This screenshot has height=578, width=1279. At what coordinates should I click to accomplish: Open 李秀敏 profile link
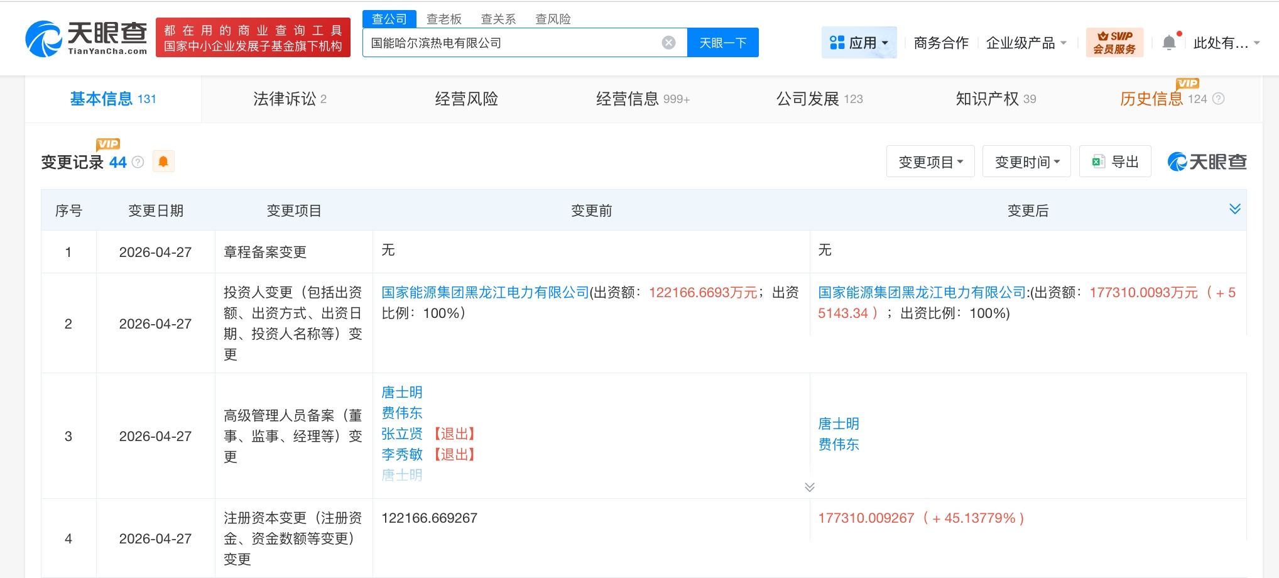[x=402, y=454]
